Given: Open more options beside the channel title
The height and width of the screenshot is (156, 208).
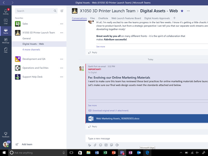Looking at the screenshot, I should tap(188, 11).
